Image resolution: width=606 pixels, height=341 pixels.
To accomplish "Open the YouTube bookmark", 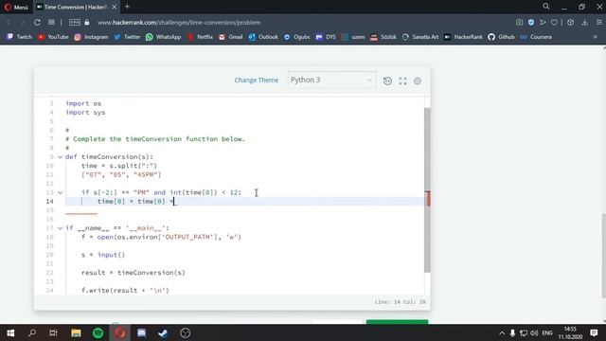I will point(53,37).
